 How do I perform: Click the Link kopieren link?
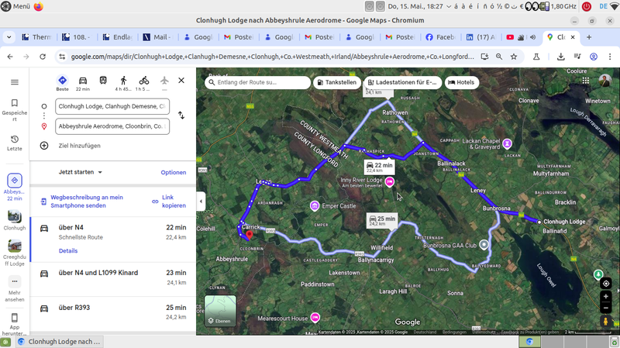169,202
